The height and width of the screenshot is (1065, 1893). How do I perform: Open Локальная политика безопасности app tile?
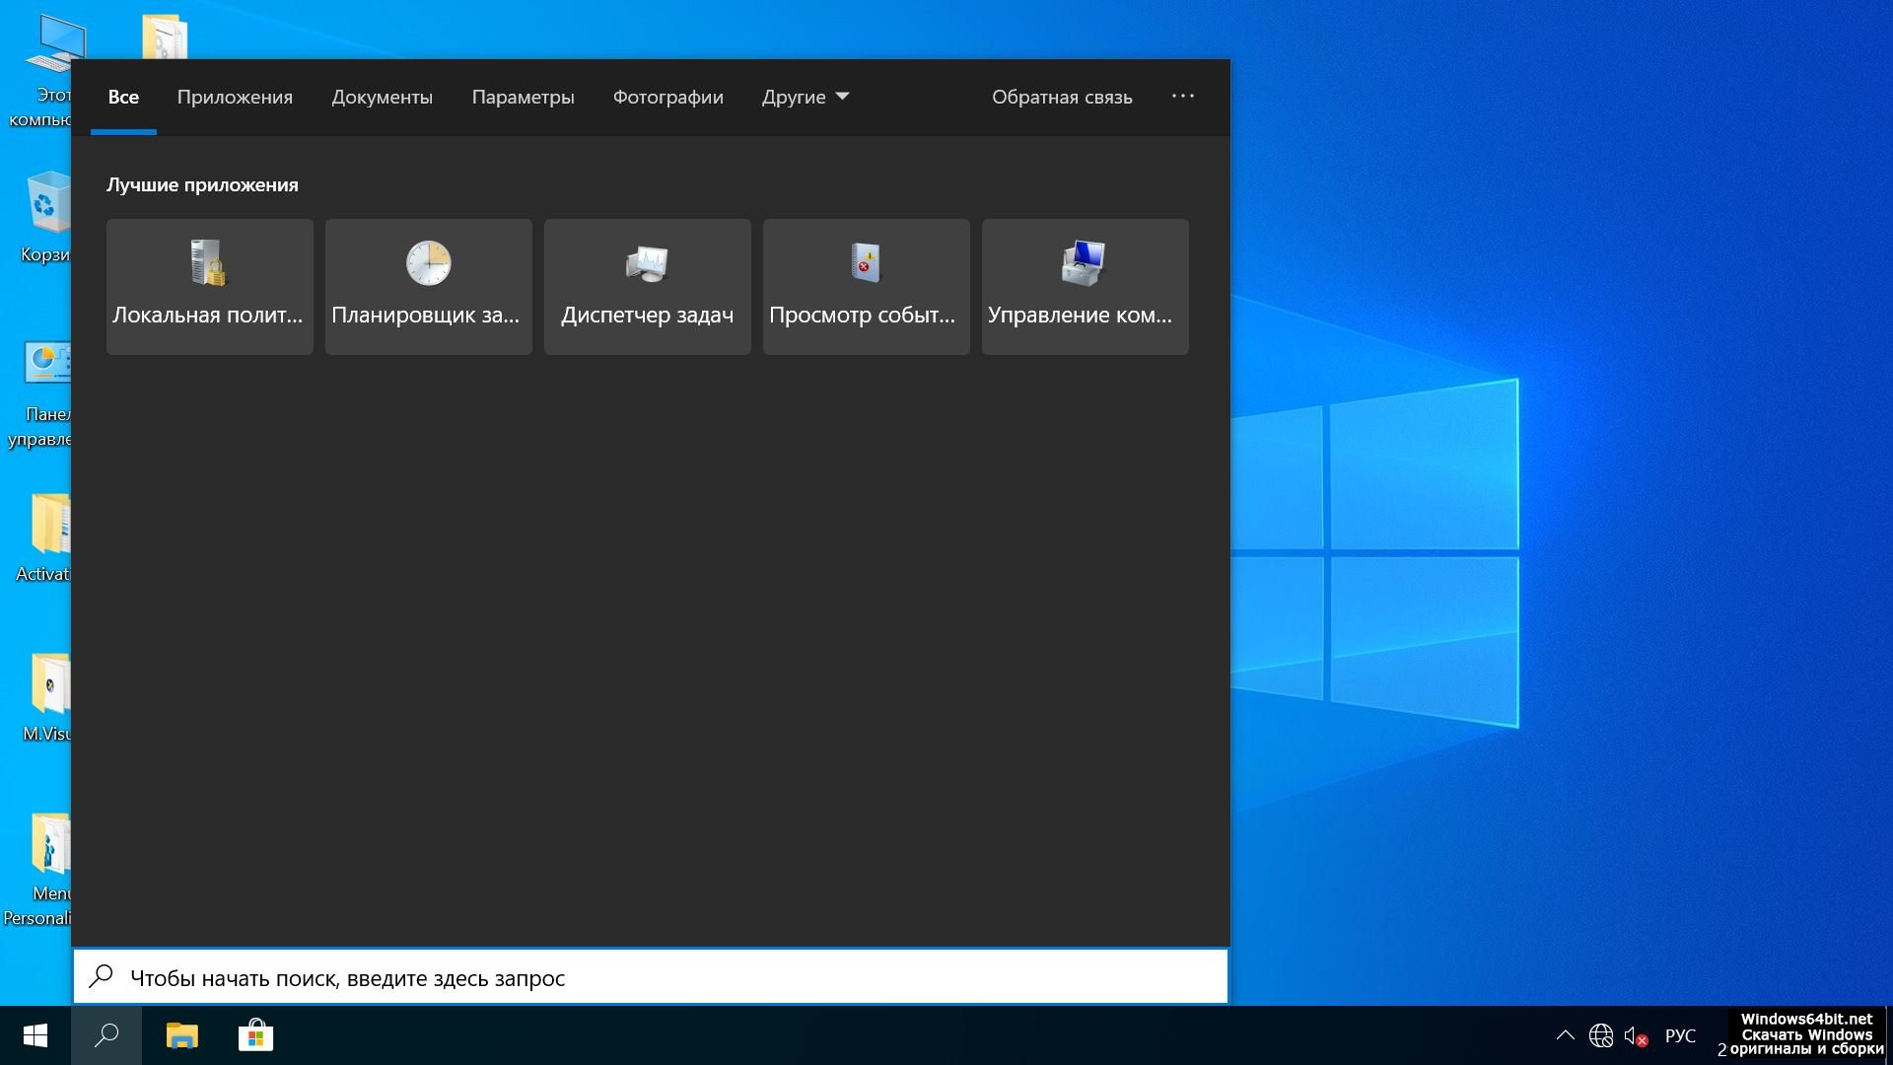[209, 286]
